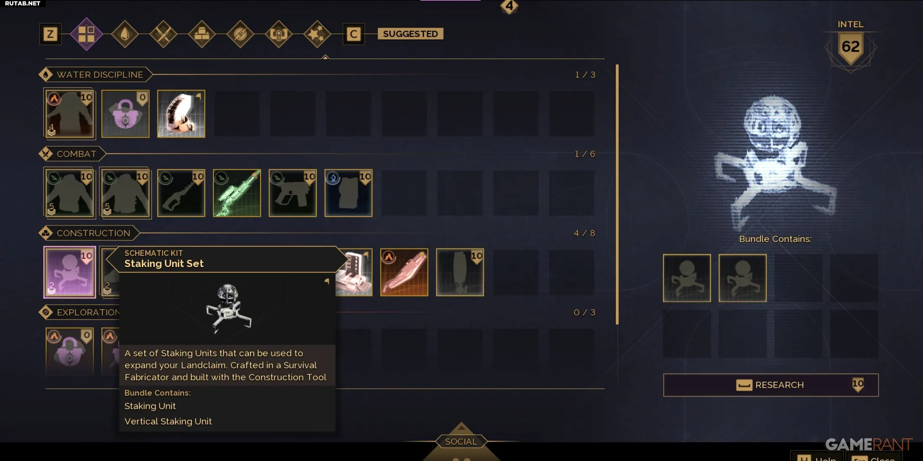923x461 pixels.
Task: Click the C next-category key button
Action: click(x=354, y=34)
